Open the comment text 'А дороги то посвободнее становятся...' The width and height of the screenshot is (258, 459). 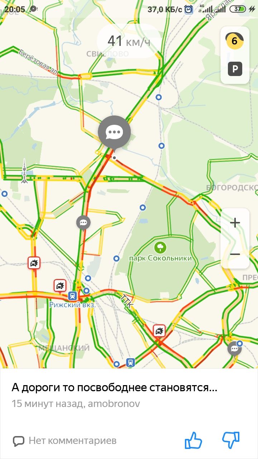coord(114,388)
